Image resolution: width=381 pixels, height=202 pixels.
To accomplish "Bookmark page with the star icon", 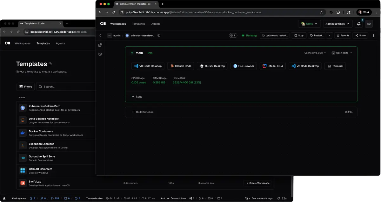I will coord(321,12).
